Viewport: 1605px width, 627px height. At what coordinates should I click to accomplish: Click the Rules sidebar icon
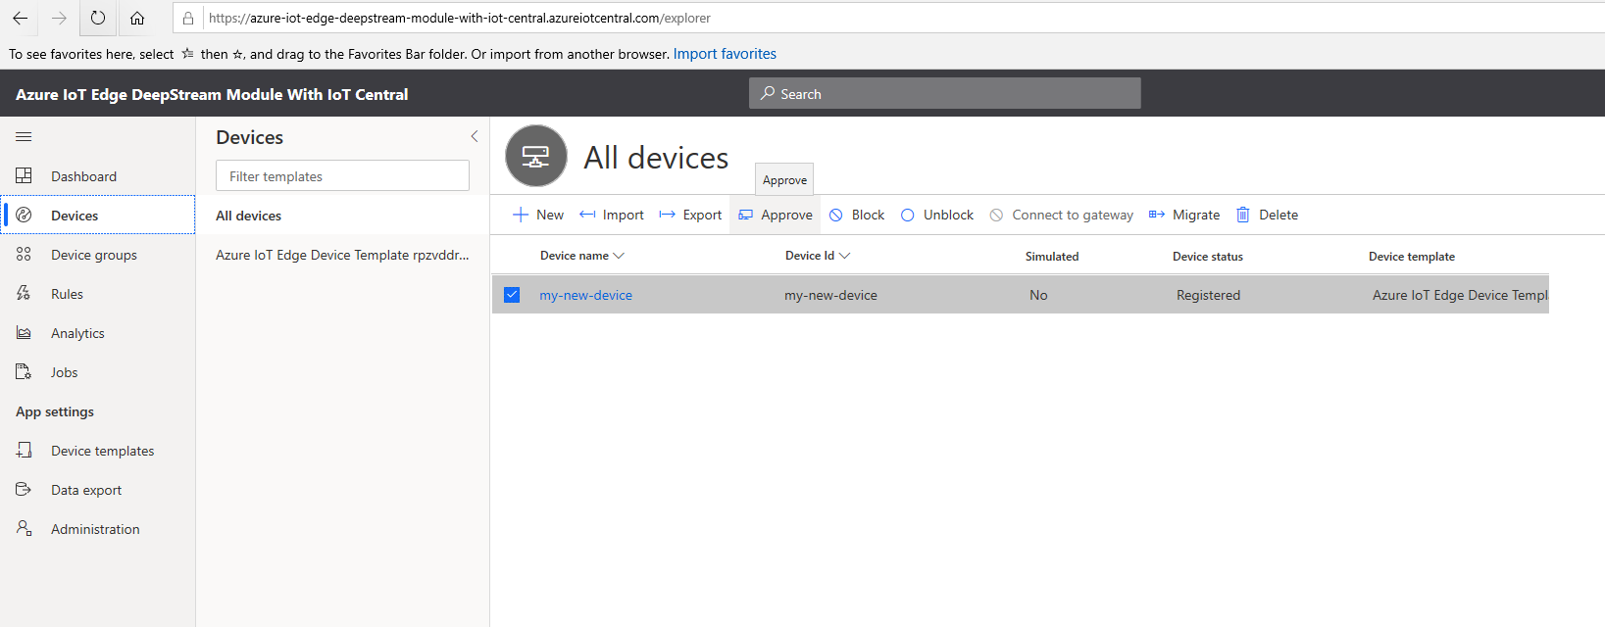point(24,293)
